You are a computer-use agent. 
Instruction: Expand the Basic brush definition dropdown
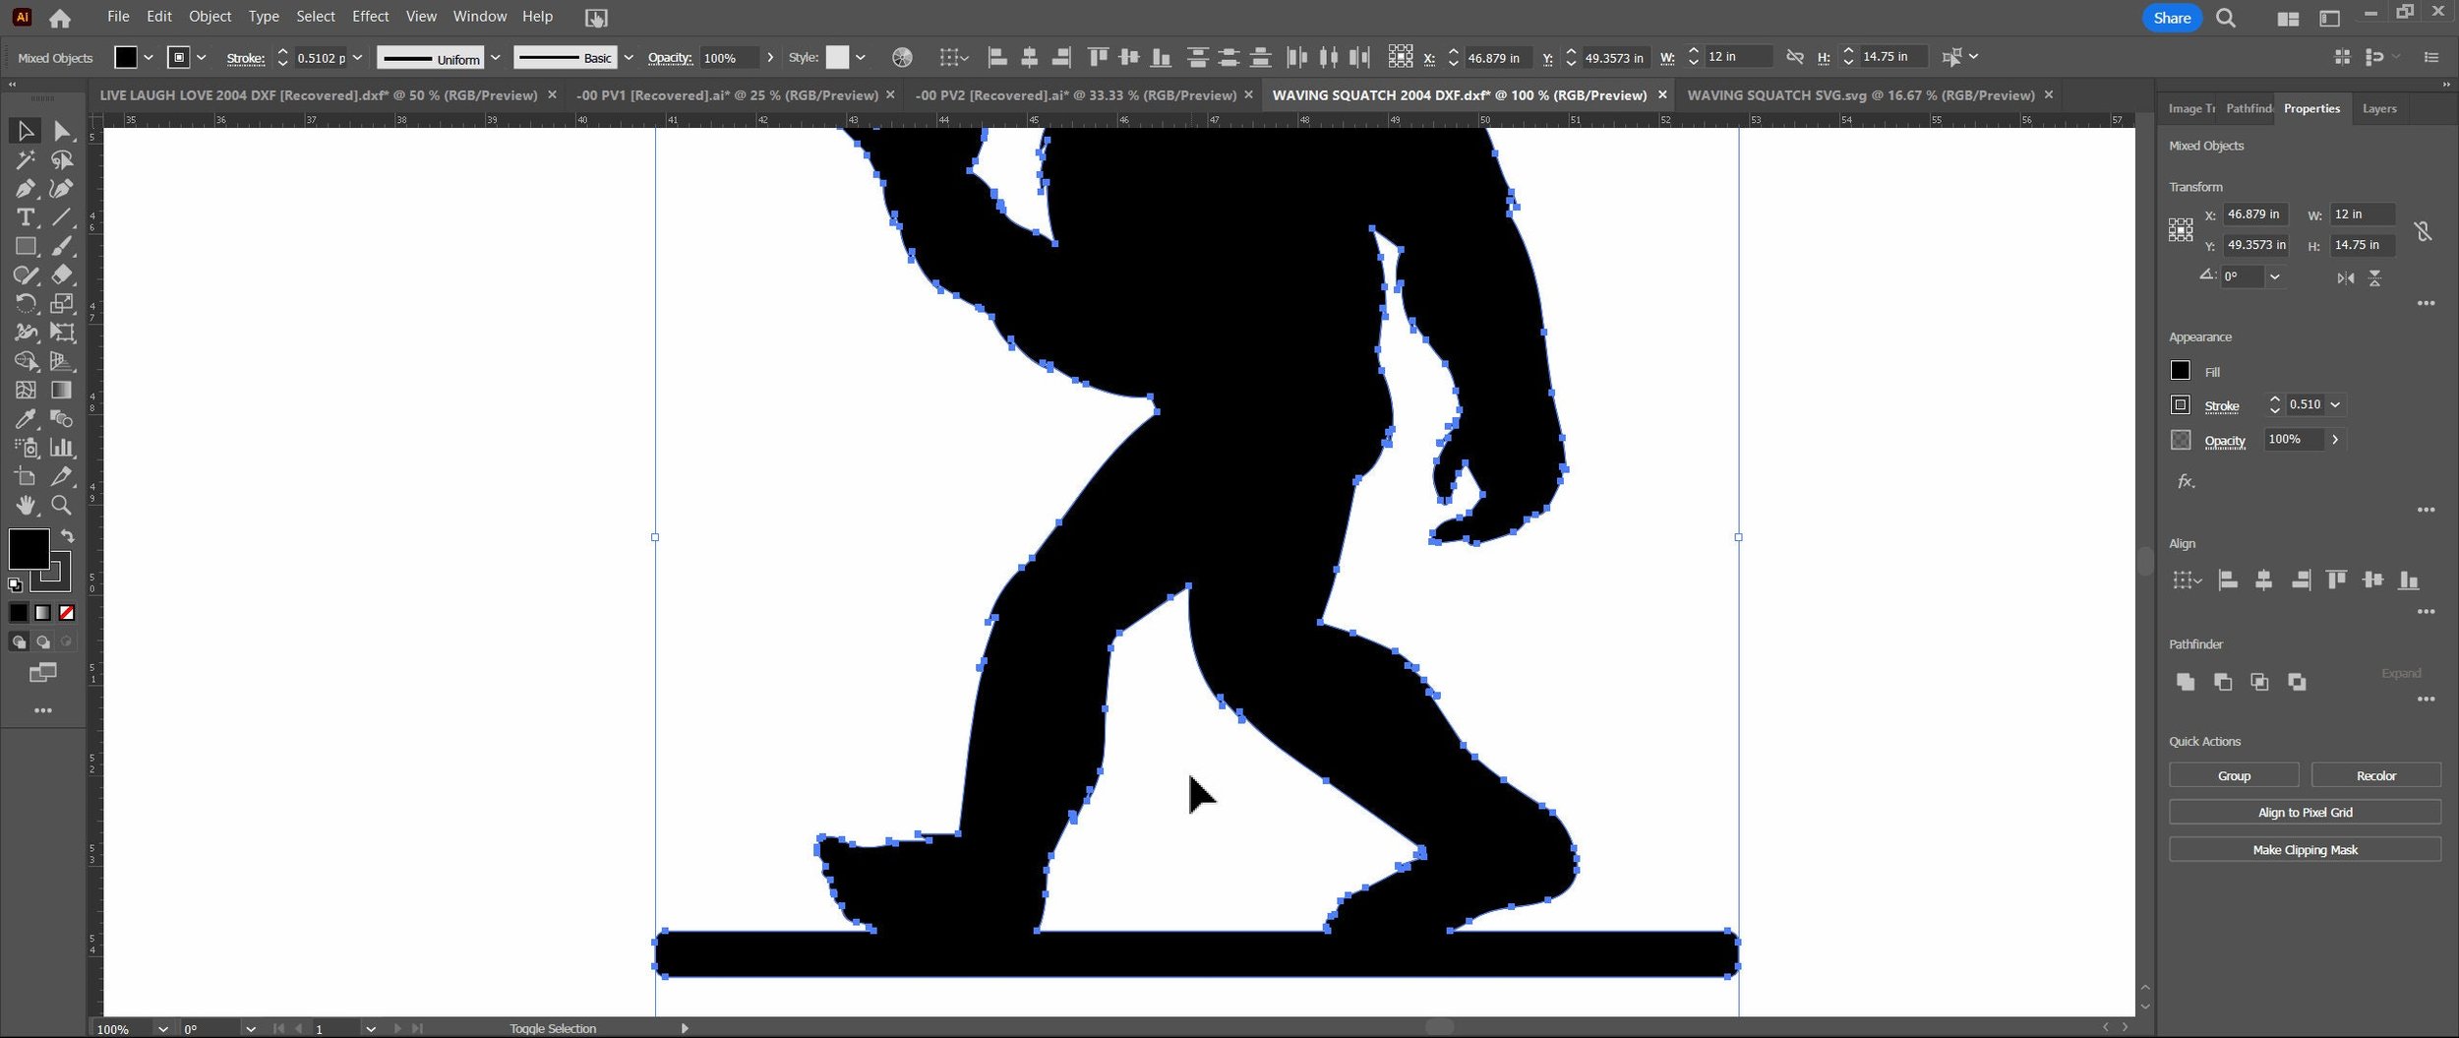pos(629,58)
